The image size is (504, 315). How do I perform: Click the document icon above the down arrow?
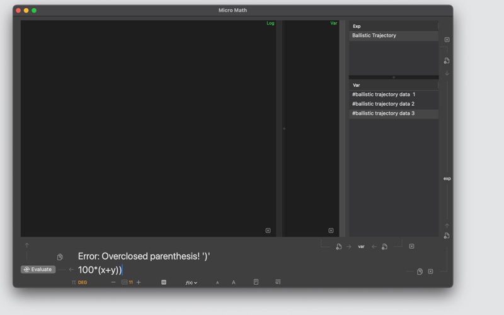447,60
